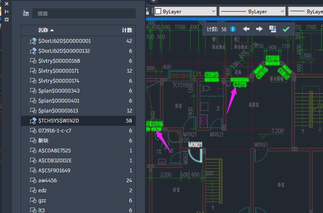Image resolution: width=323 pixels, height=213 pixels.
Task: Open the palette properties gear icon
Action: 7,20
